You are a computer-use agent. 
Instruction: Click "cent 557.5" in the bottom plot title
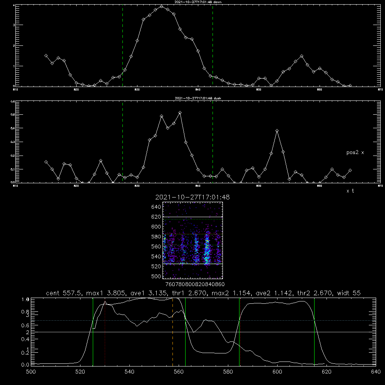coord(65,293)
